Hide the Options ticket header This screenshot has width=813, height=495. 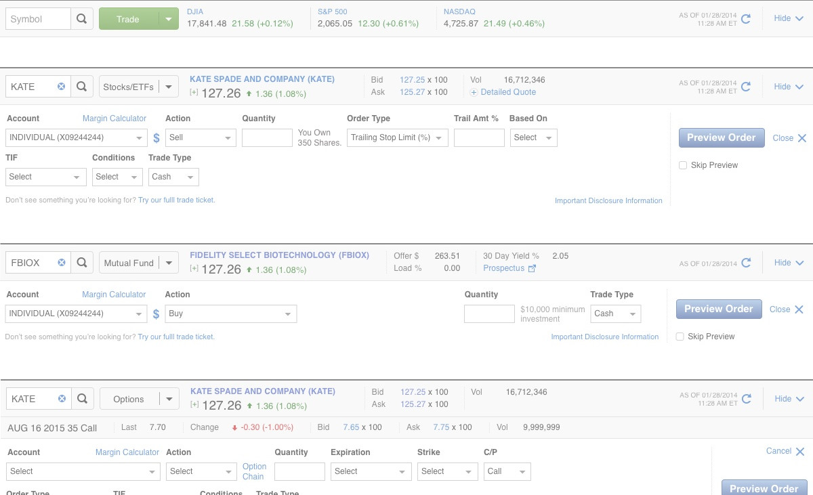(x=789, y=398)
